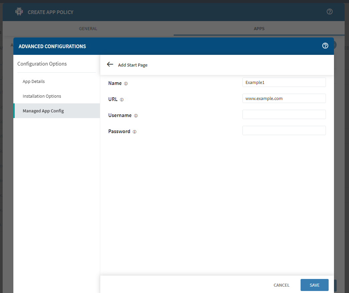
Task: Click the info icon beside Password
Action: tap(135, 132)
